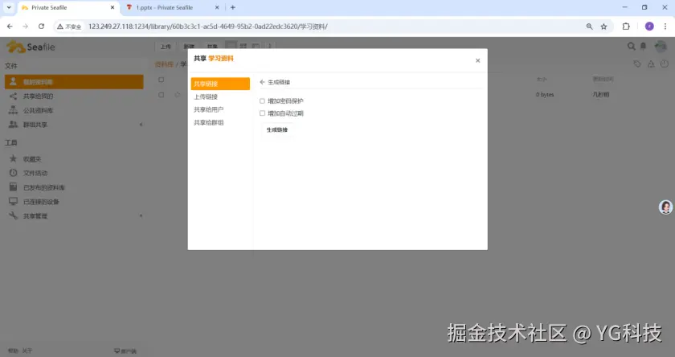The width and height of the screenshot is (675, 357).
Task: Toggle the select-all checkbox in list header
Action: click(161, 80)
